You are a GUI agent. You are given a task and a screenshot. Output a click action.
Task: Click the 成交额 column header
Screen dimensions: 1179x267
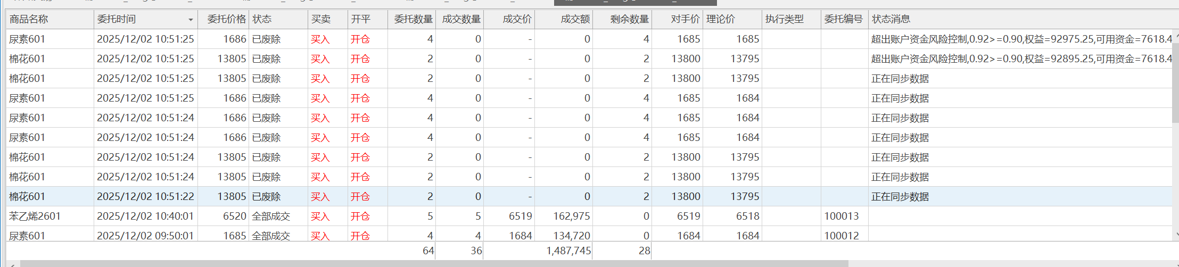tap(575, 20)
